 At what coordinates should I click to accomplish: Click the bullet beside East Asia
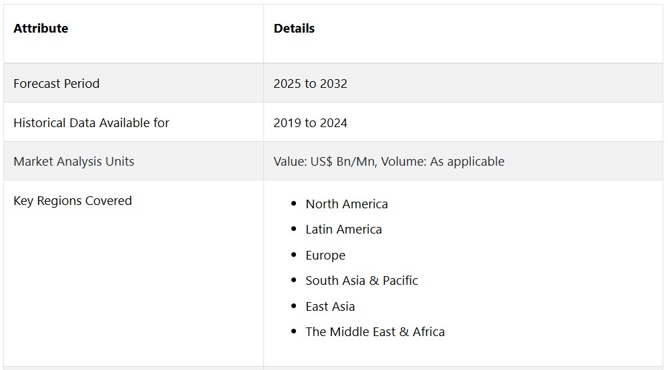tap(294, 307)
